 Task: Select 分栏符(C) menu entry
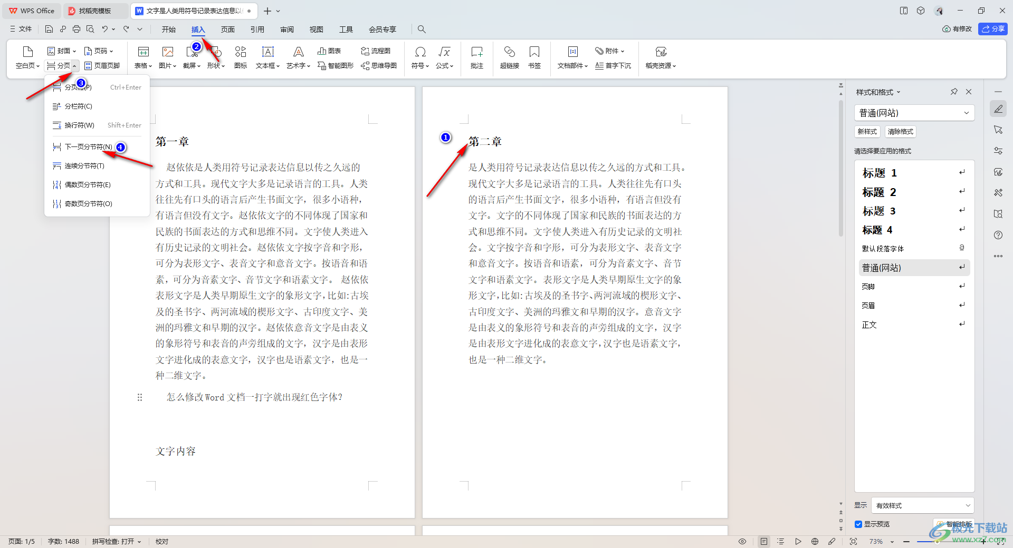pyautogui.click(x=97, y=106)
